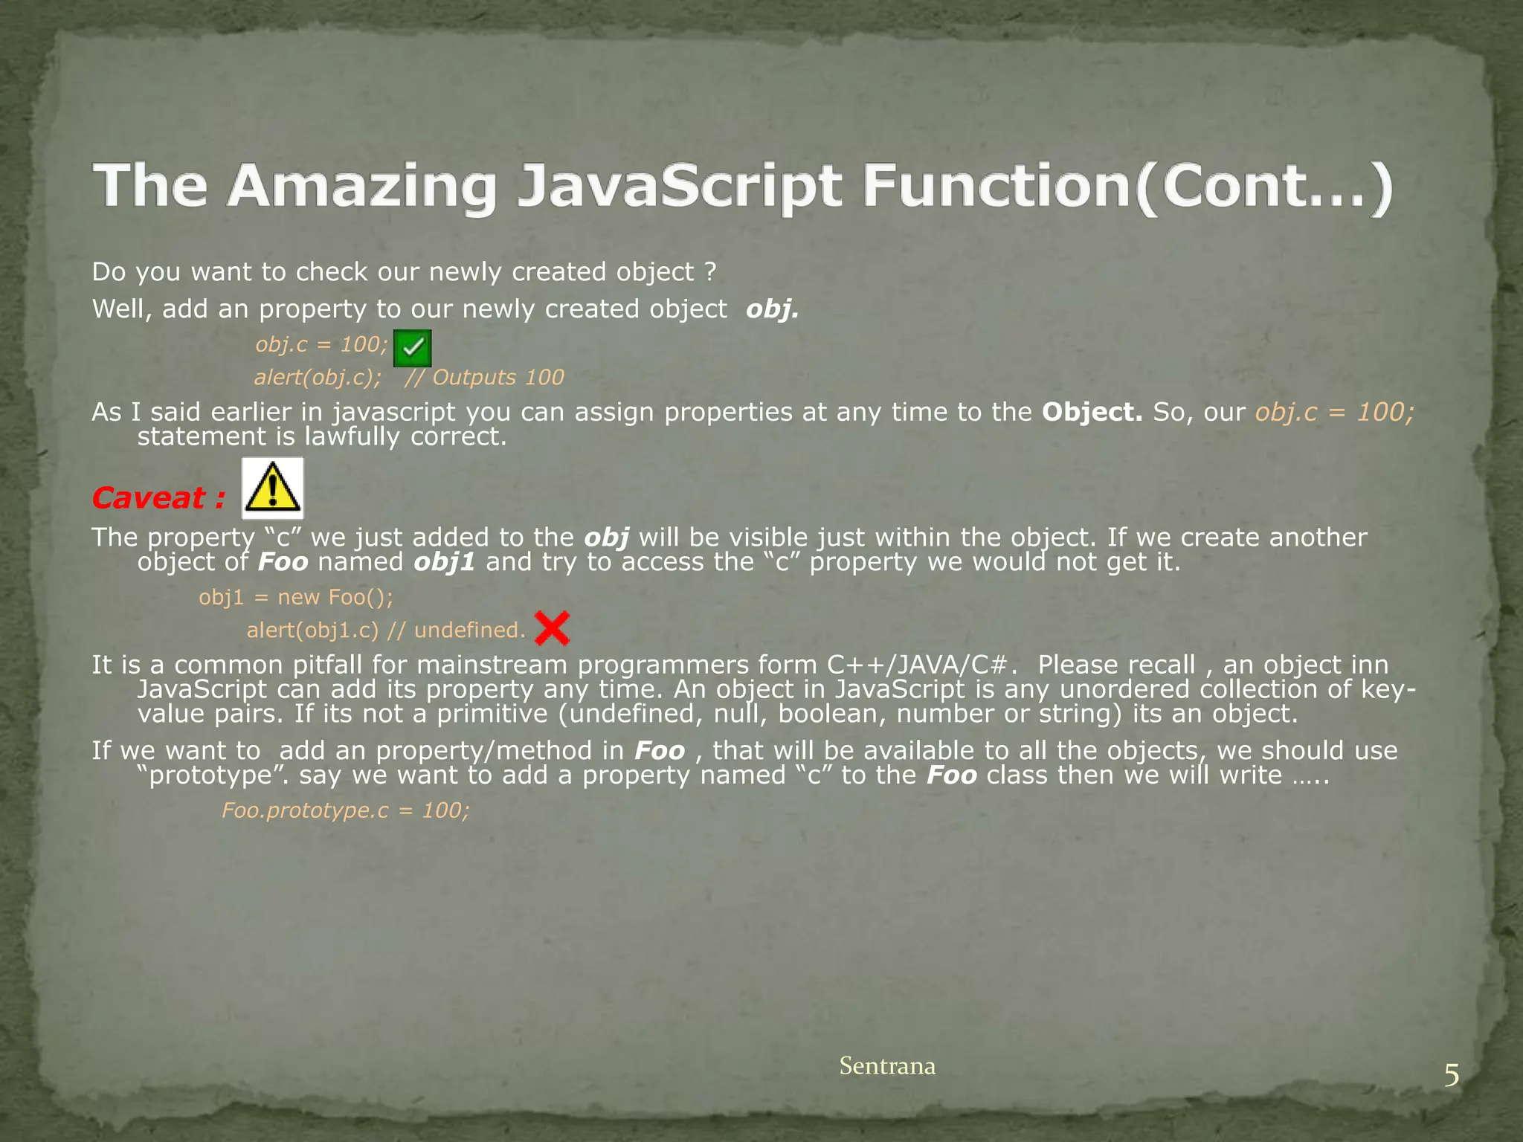
Task: Click the code line 'Foo.prototype.c = 100;'
Action: tap(346, 810)
